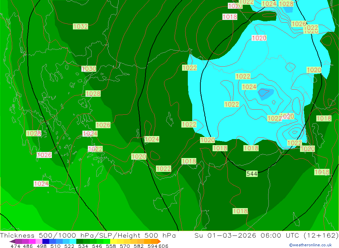Click the orange arrow at legend's high end
Screen dimensions: 339x248
[159, 241]
